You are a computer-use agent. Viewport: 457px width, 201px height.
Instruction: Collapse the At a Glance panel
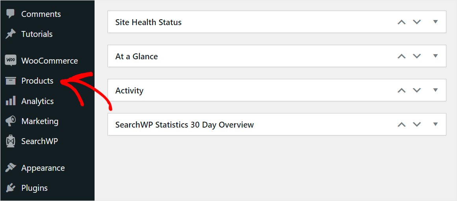tap(435, 56)
